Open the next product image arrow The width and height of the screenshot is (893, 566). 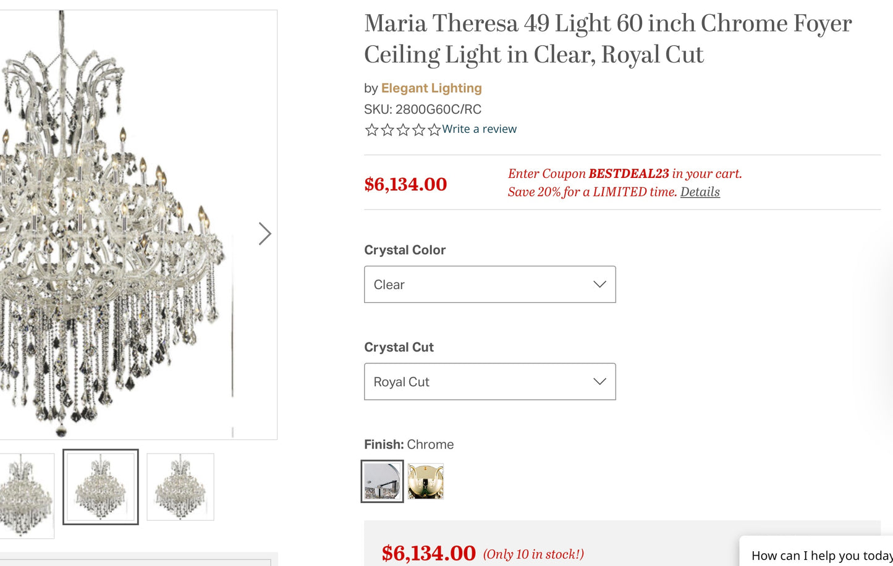265,234
